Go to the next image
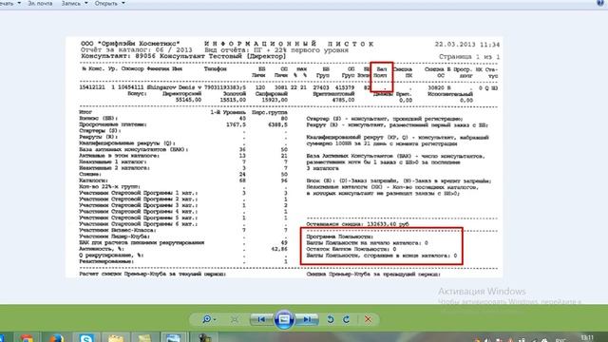 coord(307,319)
